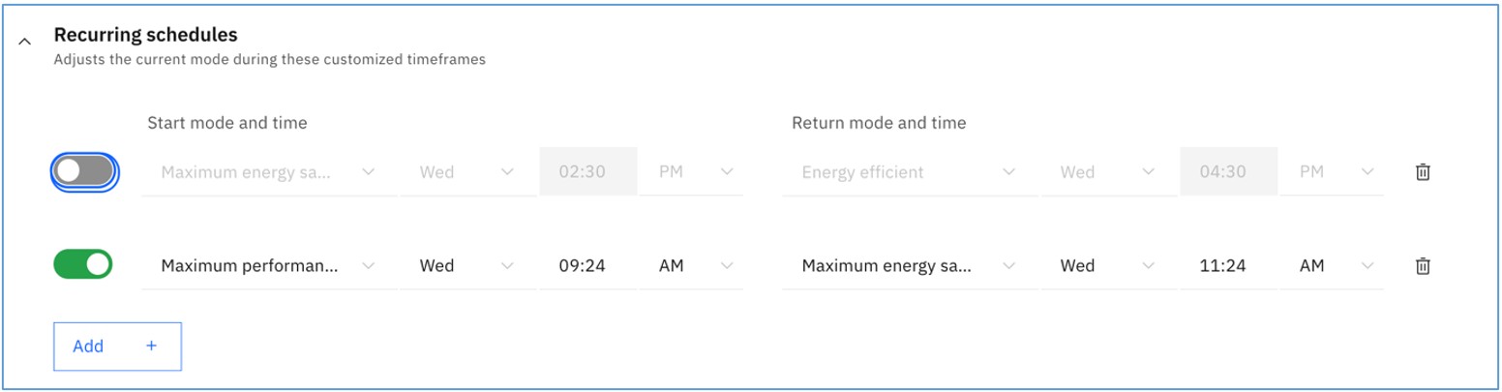Enable the first schedule toggle
This screenshot has height=392, width=1502.
(83, 171)
